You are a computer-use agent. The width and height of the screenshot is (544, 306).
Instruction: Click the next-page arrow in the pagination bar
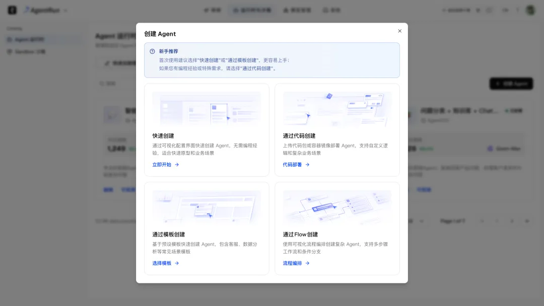(512, 220)
